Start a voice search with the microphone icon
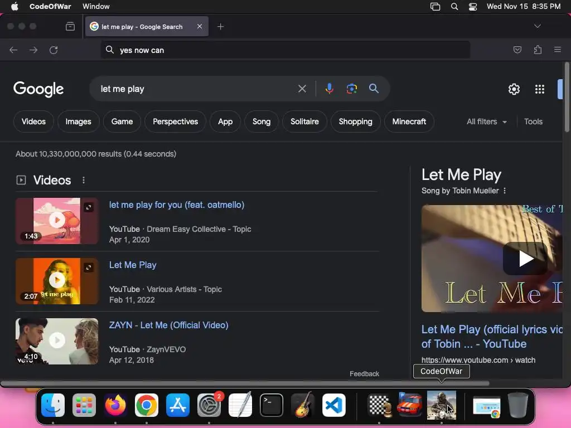The width and height of the screenshot is (571, 428). click(x=329, y=89)
